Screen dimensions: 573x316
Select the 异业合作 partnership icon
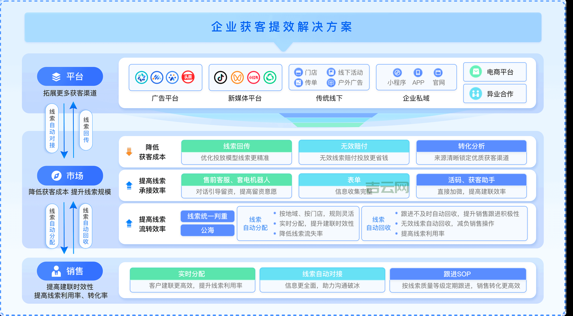(x=475, y=94)
